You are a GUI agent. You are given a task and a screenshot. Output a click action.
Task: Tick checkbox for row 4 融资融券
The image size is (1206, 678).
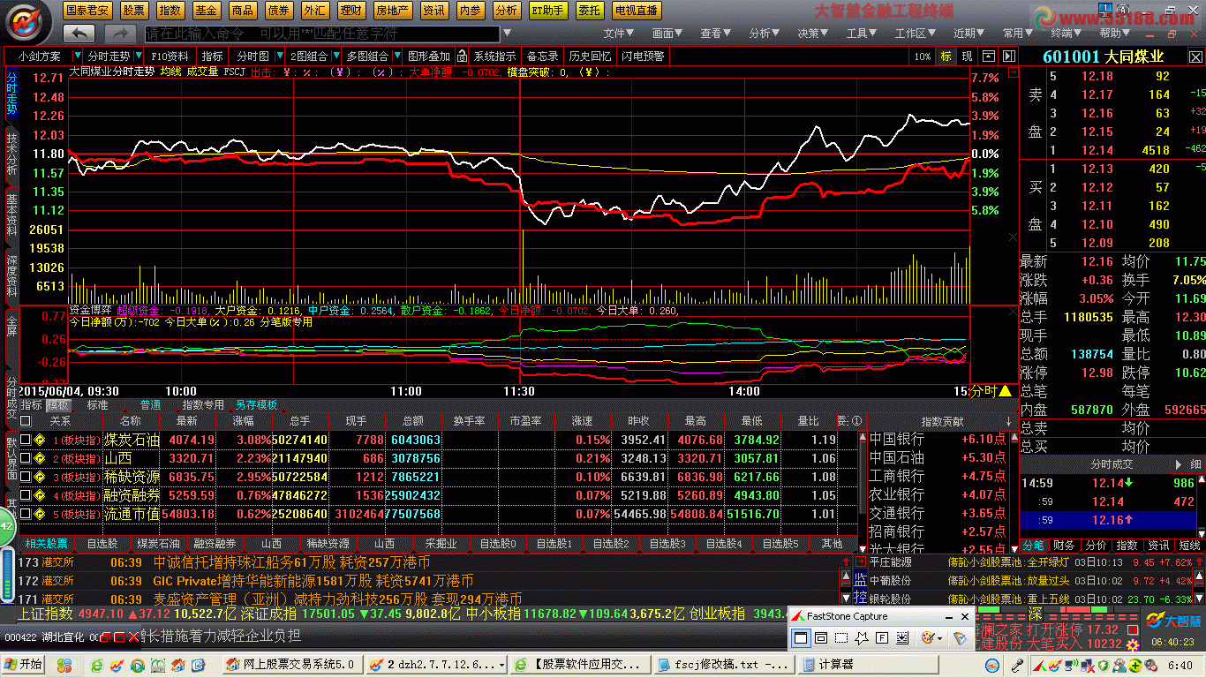(x=25, y=495)
